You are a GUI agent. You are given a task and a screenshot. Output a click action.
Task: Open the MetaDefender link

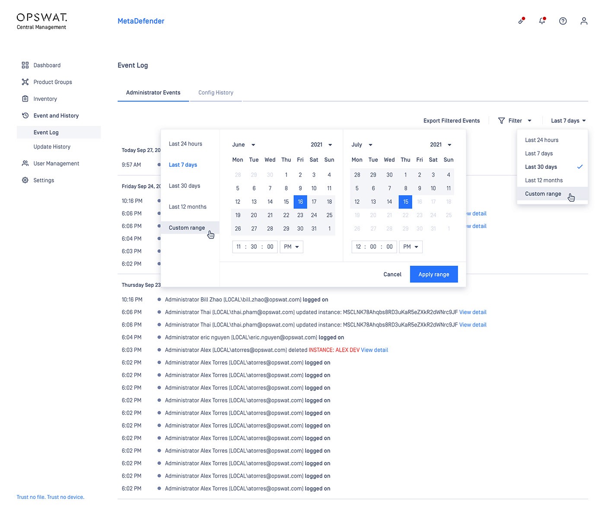pyautogui.click(x=141, y=21)
